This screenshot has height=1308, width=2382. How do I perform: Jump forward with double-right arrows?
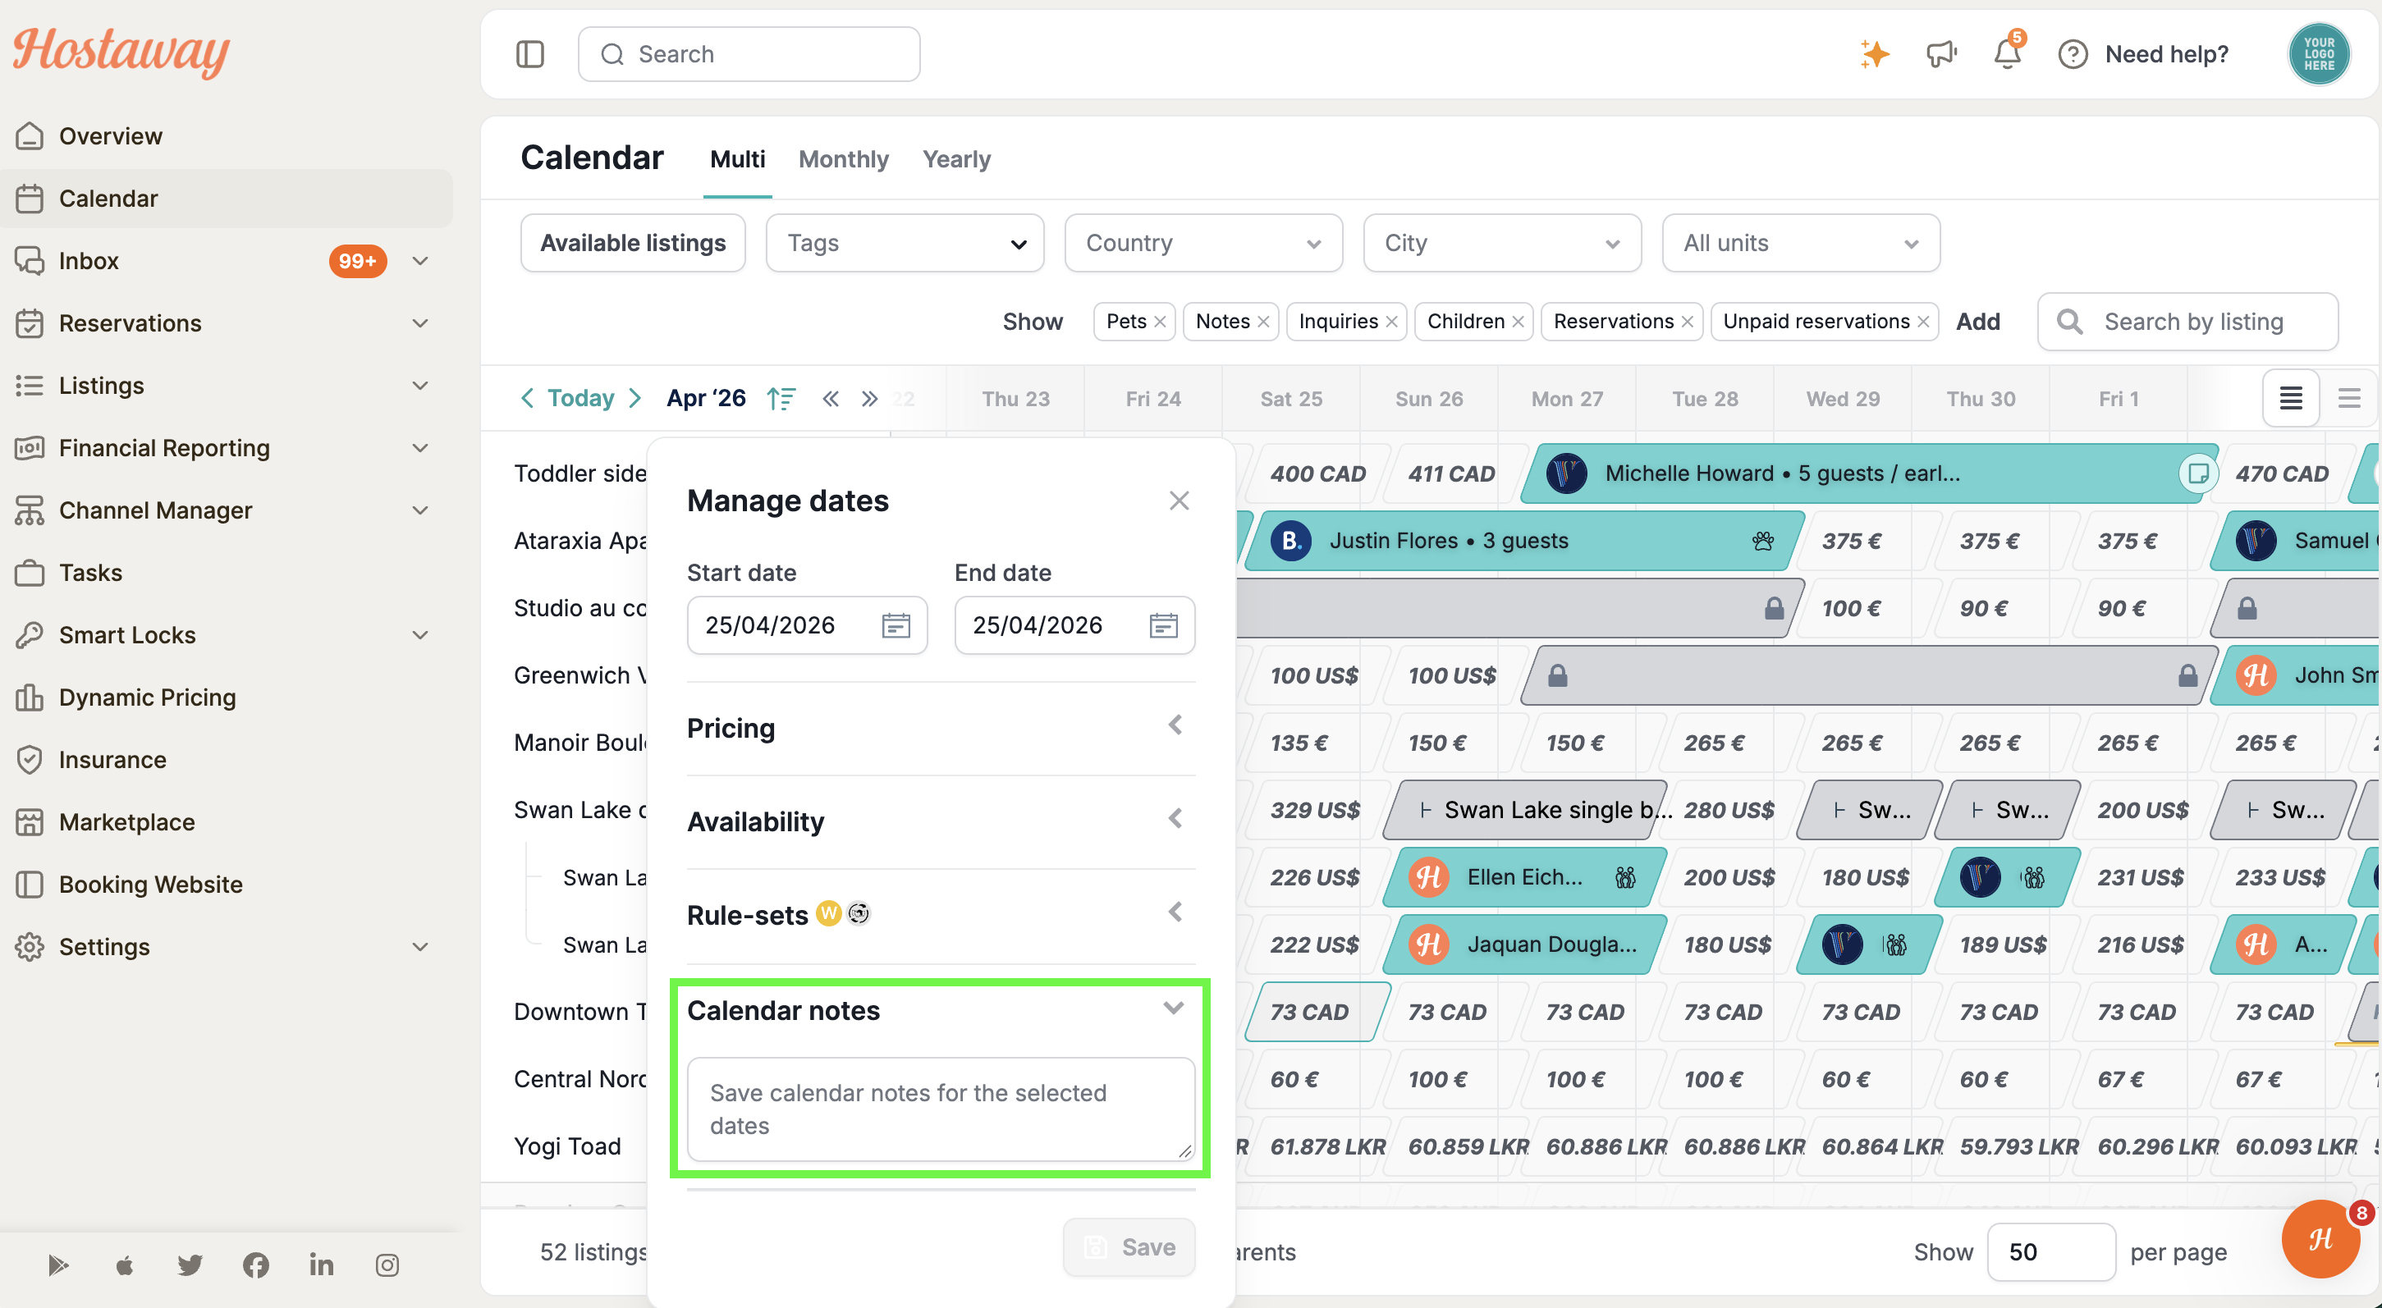(869, 399)
